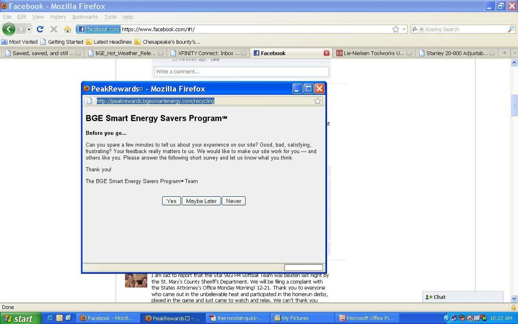Open the Facebook Chat bar
This screenshot has height=324, width=518.
pos(463,297)
